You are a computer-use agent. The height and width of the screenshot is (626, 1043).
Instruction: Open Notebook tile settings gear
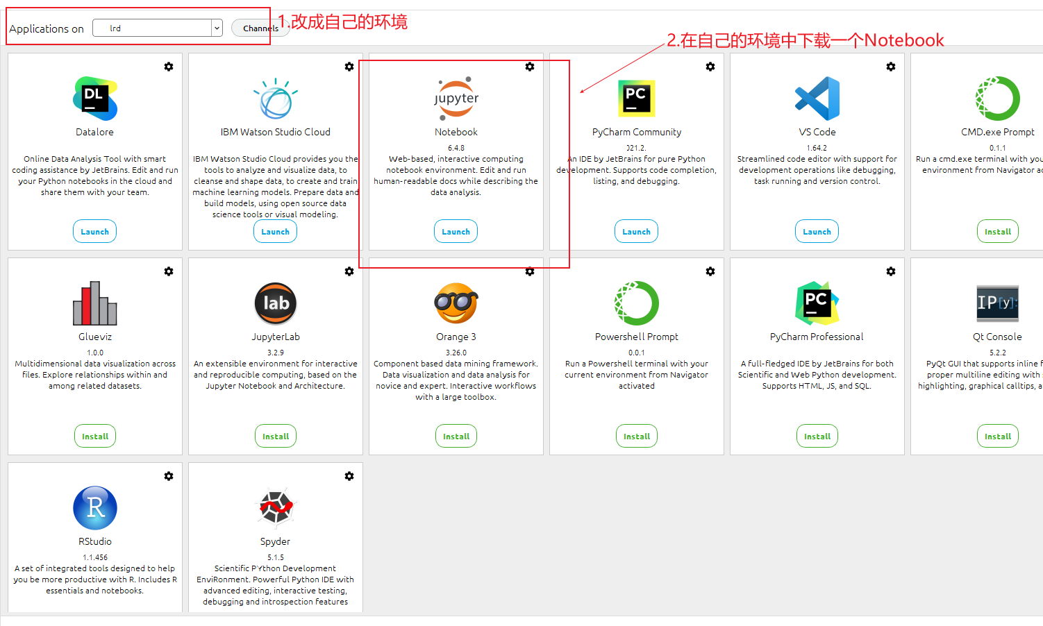tap(530, 67)
